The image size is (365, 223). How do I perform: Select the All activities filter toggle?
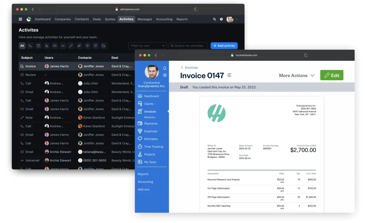click(22, 46)
